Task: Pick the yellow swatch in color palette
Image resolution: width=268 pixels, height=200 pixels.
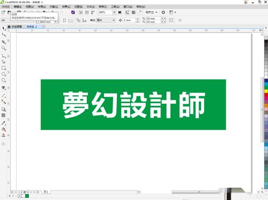Action: [x=266, y=91]
